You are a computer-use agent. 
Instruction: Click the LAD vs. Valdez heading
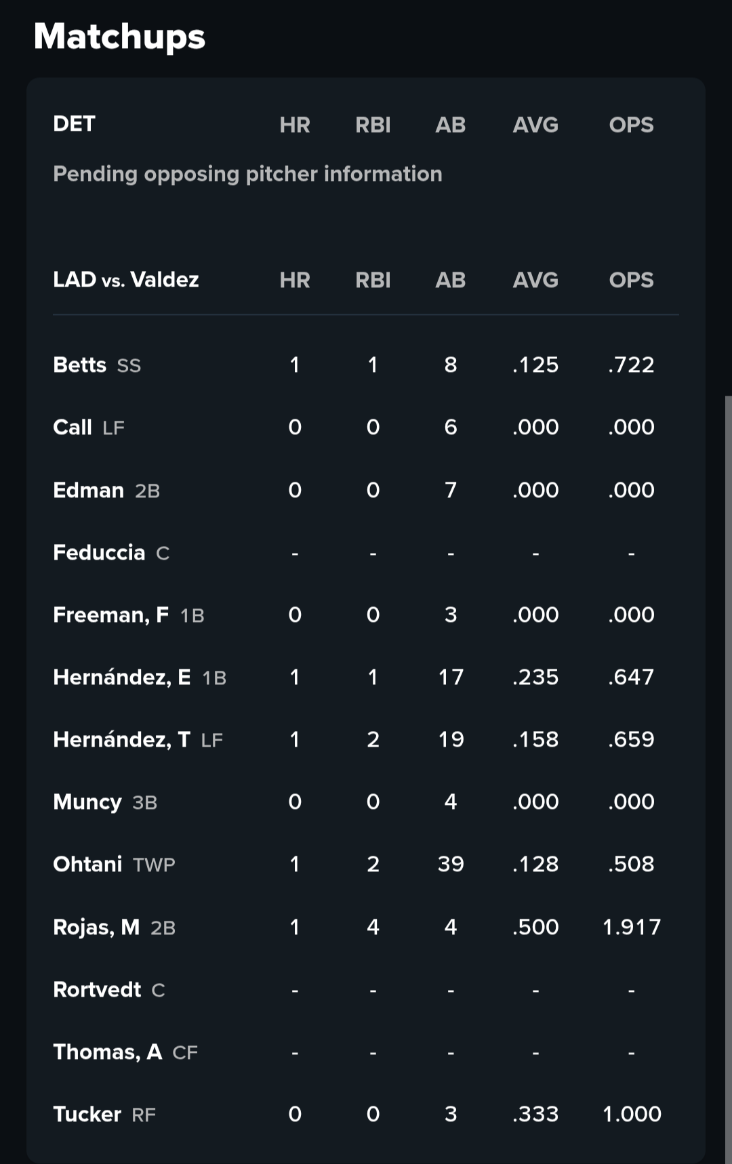pyautogui.click(x=126, y=280)
